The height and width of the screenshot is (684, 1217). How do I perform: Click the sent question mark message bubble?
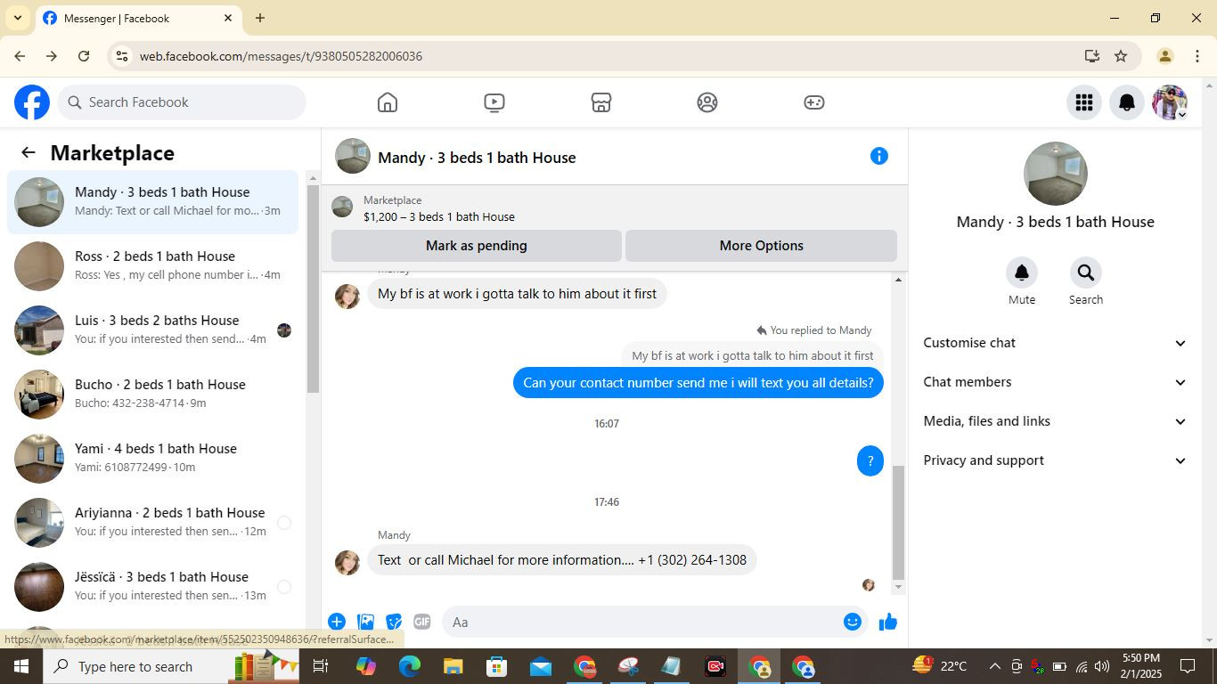coord(870,460)
